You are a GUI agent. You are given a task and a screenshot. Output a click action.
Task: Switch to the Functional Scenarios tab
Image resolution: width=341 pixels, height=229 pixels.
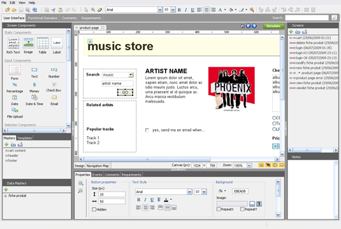(x=43, y=18)
